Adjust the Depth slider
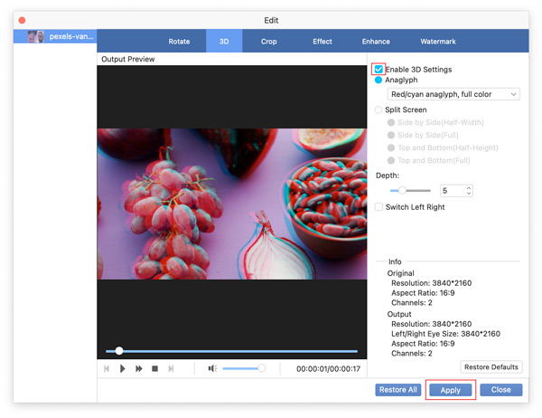The height and width of the screenshot is (418, 542). click(x=402, y=191)
